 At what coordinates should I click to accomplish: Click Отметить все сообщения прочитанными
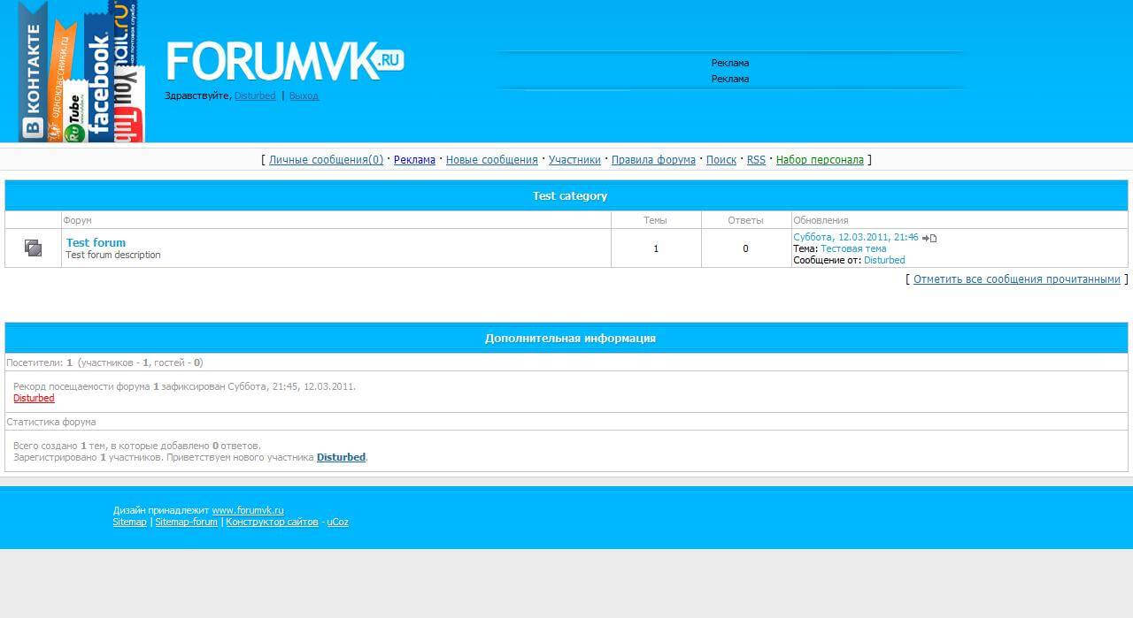[1016, 279]
